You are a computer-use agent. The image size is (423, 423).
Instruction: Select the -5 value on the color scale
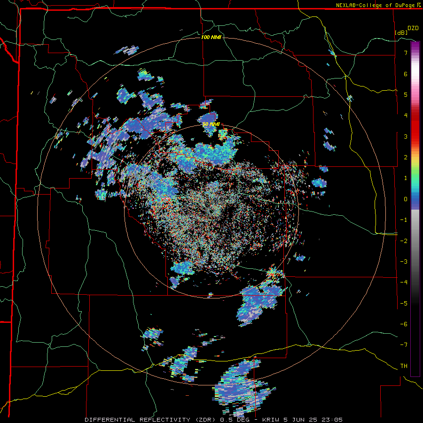click(404, 304)
